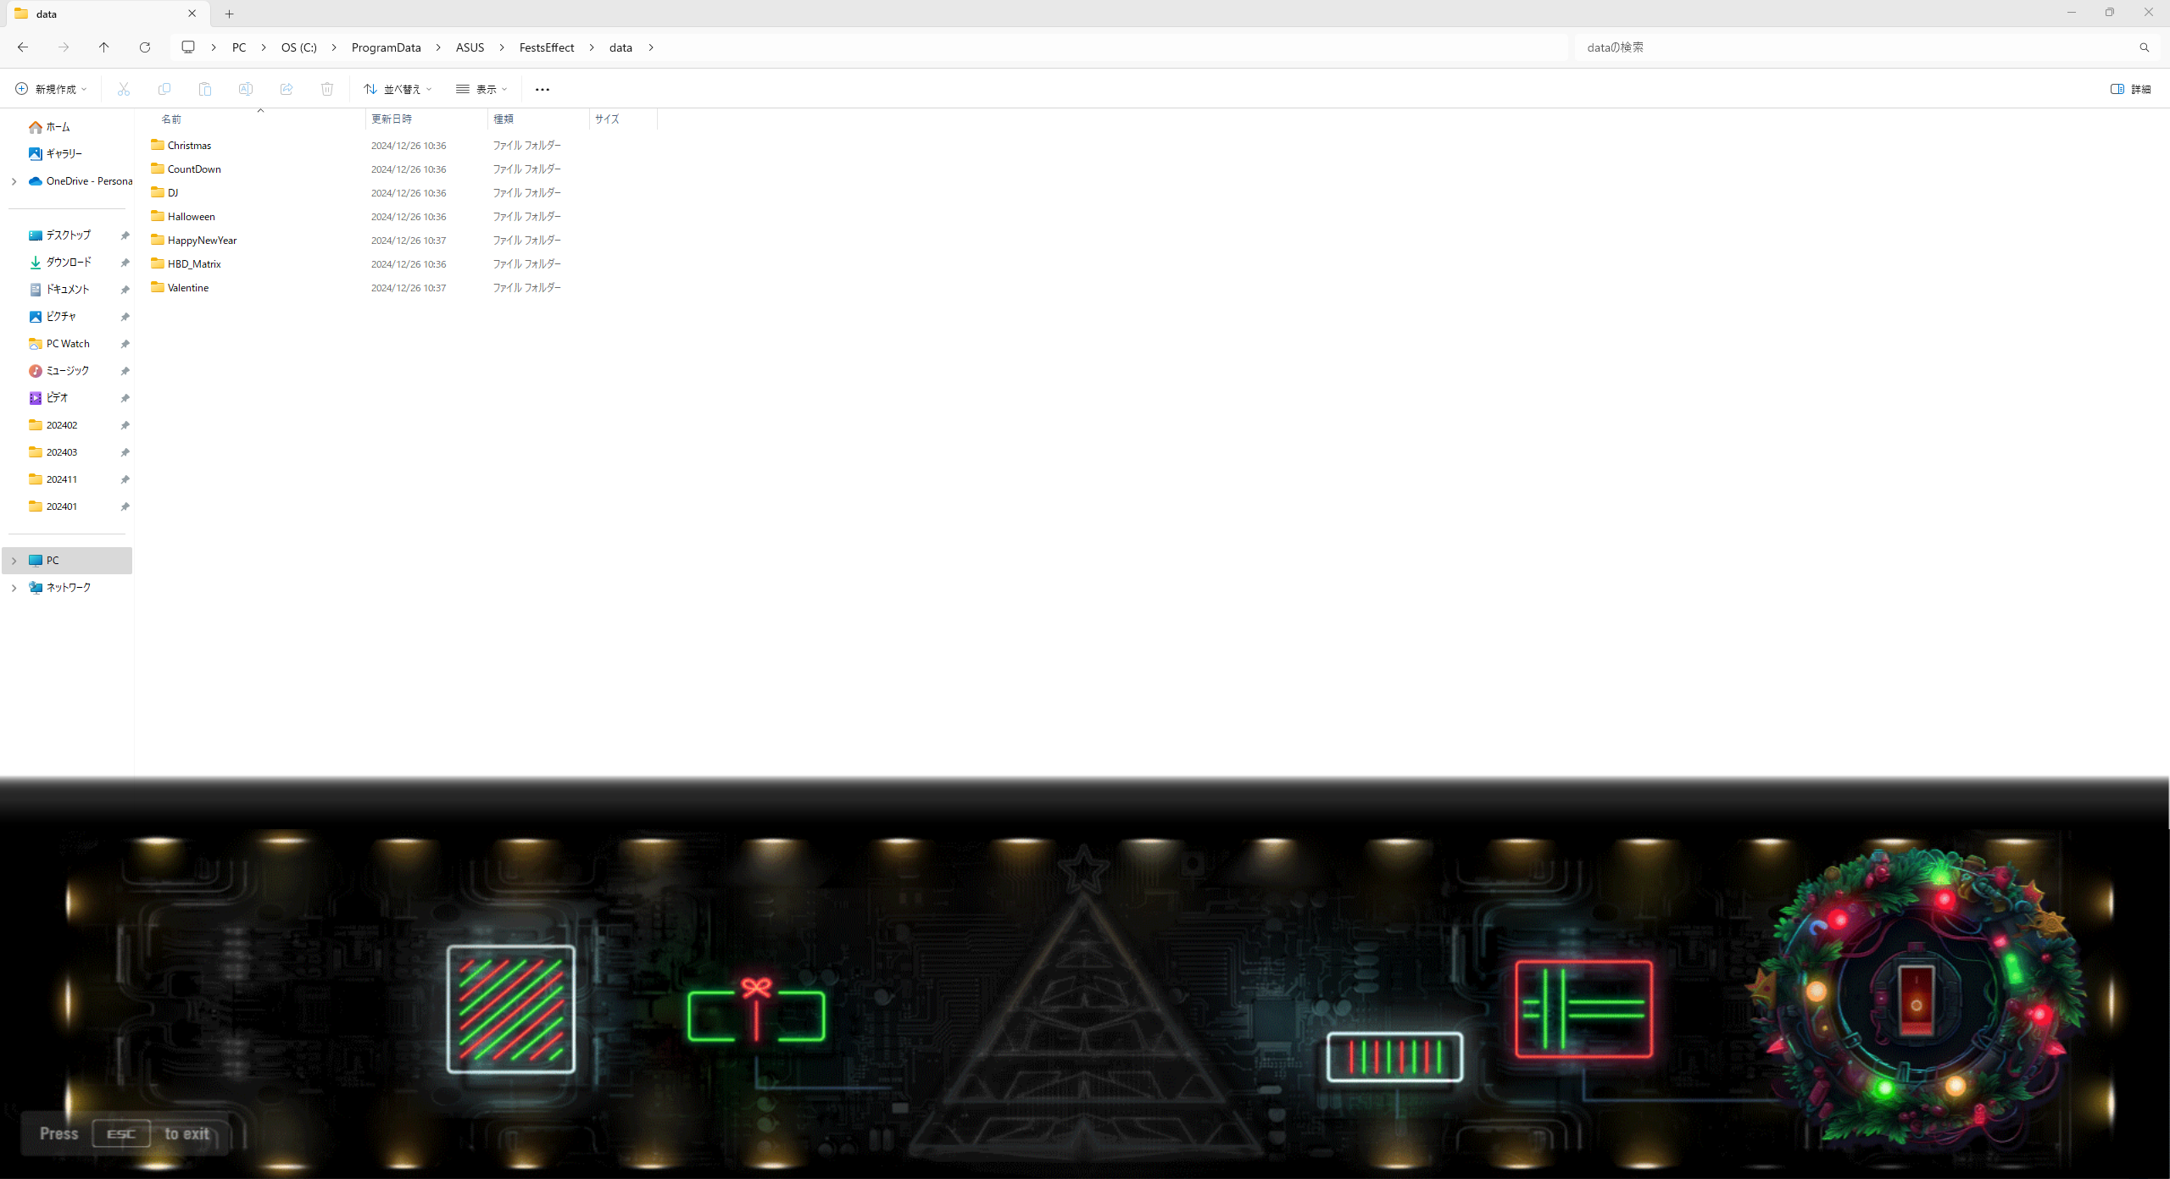The width and height of the screenshot is (2170, 1179).
Task: Click the copy icon in toolbar
Action: point(164,89)
